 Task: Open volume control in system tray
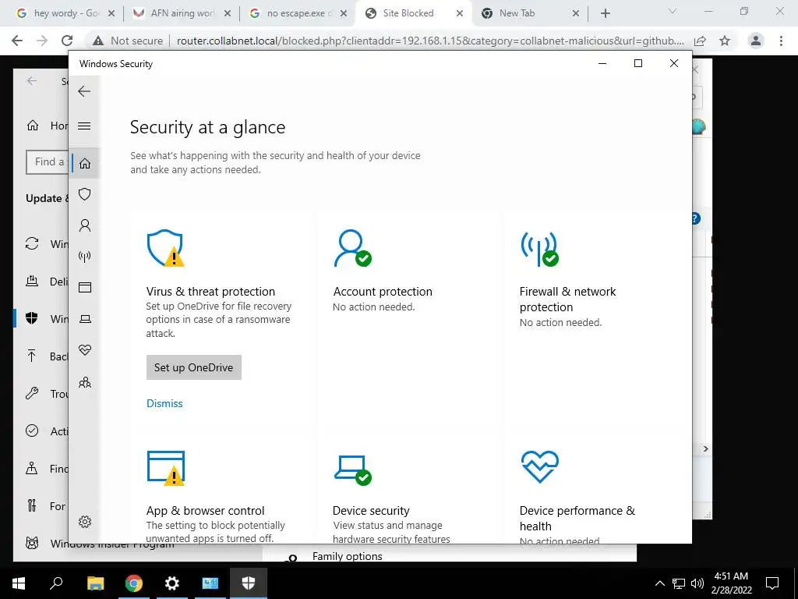point(697,583)
